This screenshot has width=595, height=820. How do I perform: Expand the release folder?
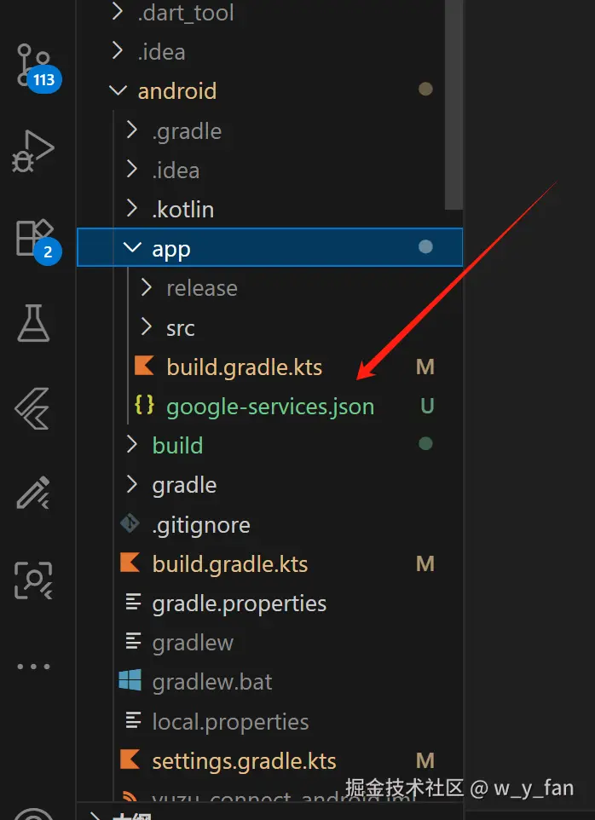click(201, 288)
